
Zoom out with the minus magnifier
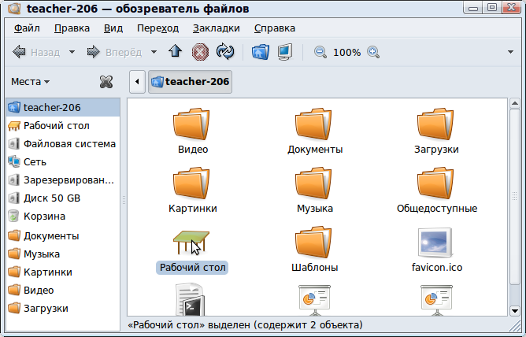point(320,52)
